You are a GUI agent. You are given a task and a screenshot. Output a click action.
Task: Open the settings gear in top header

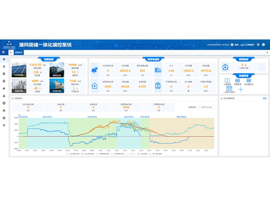[x=258, y=44]
